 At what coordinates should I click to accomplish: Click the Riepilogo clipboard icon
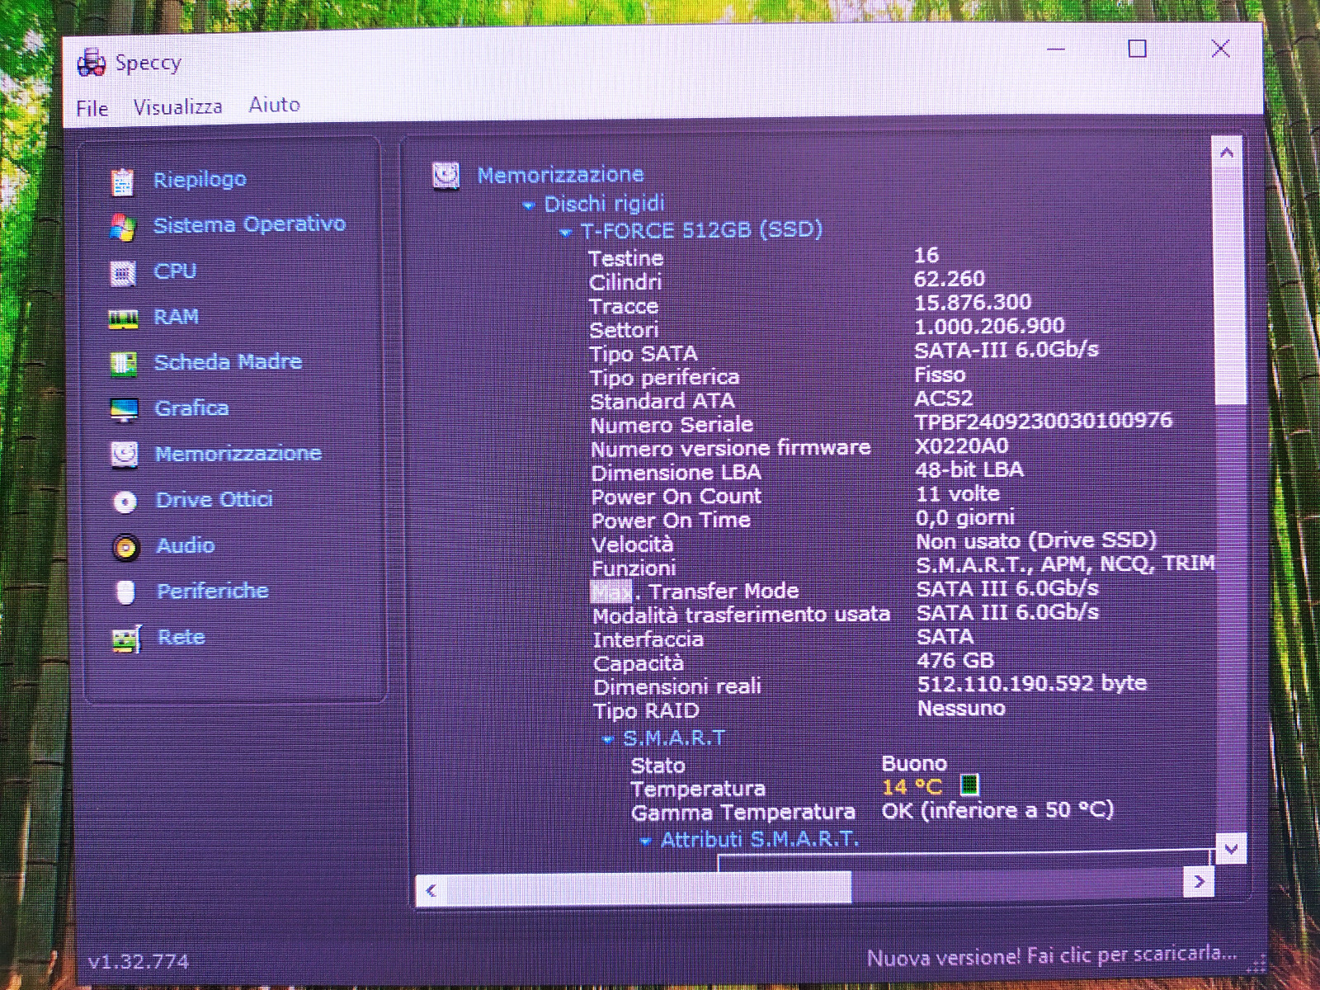pyautogui.click(x=122, y=181)
